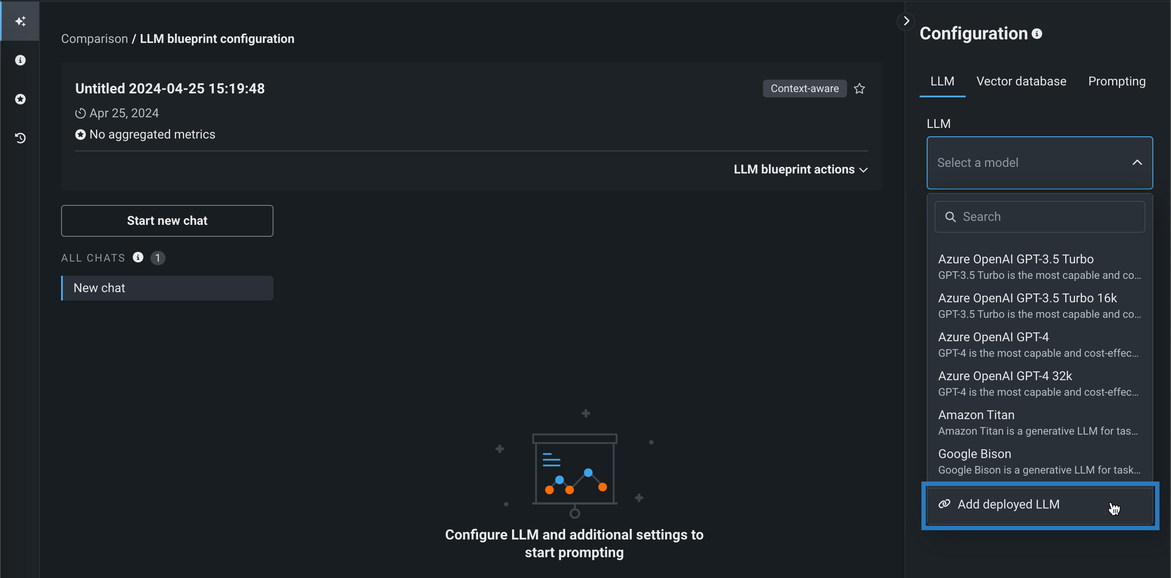
Task: Switch to the Vector database tab
Action: pos(1021,81)
